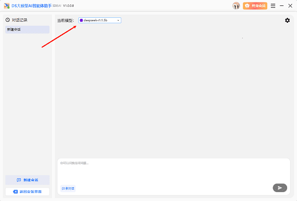Select the 新建会话 conversation in history
297x201 pixels.
click(x=27, y=30)
